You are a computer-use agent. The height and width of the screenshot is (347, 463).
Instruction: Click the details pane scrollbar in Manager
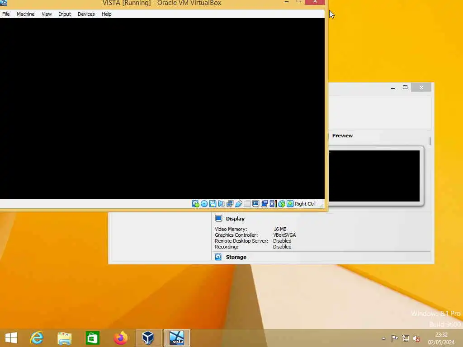click(430, 141)
